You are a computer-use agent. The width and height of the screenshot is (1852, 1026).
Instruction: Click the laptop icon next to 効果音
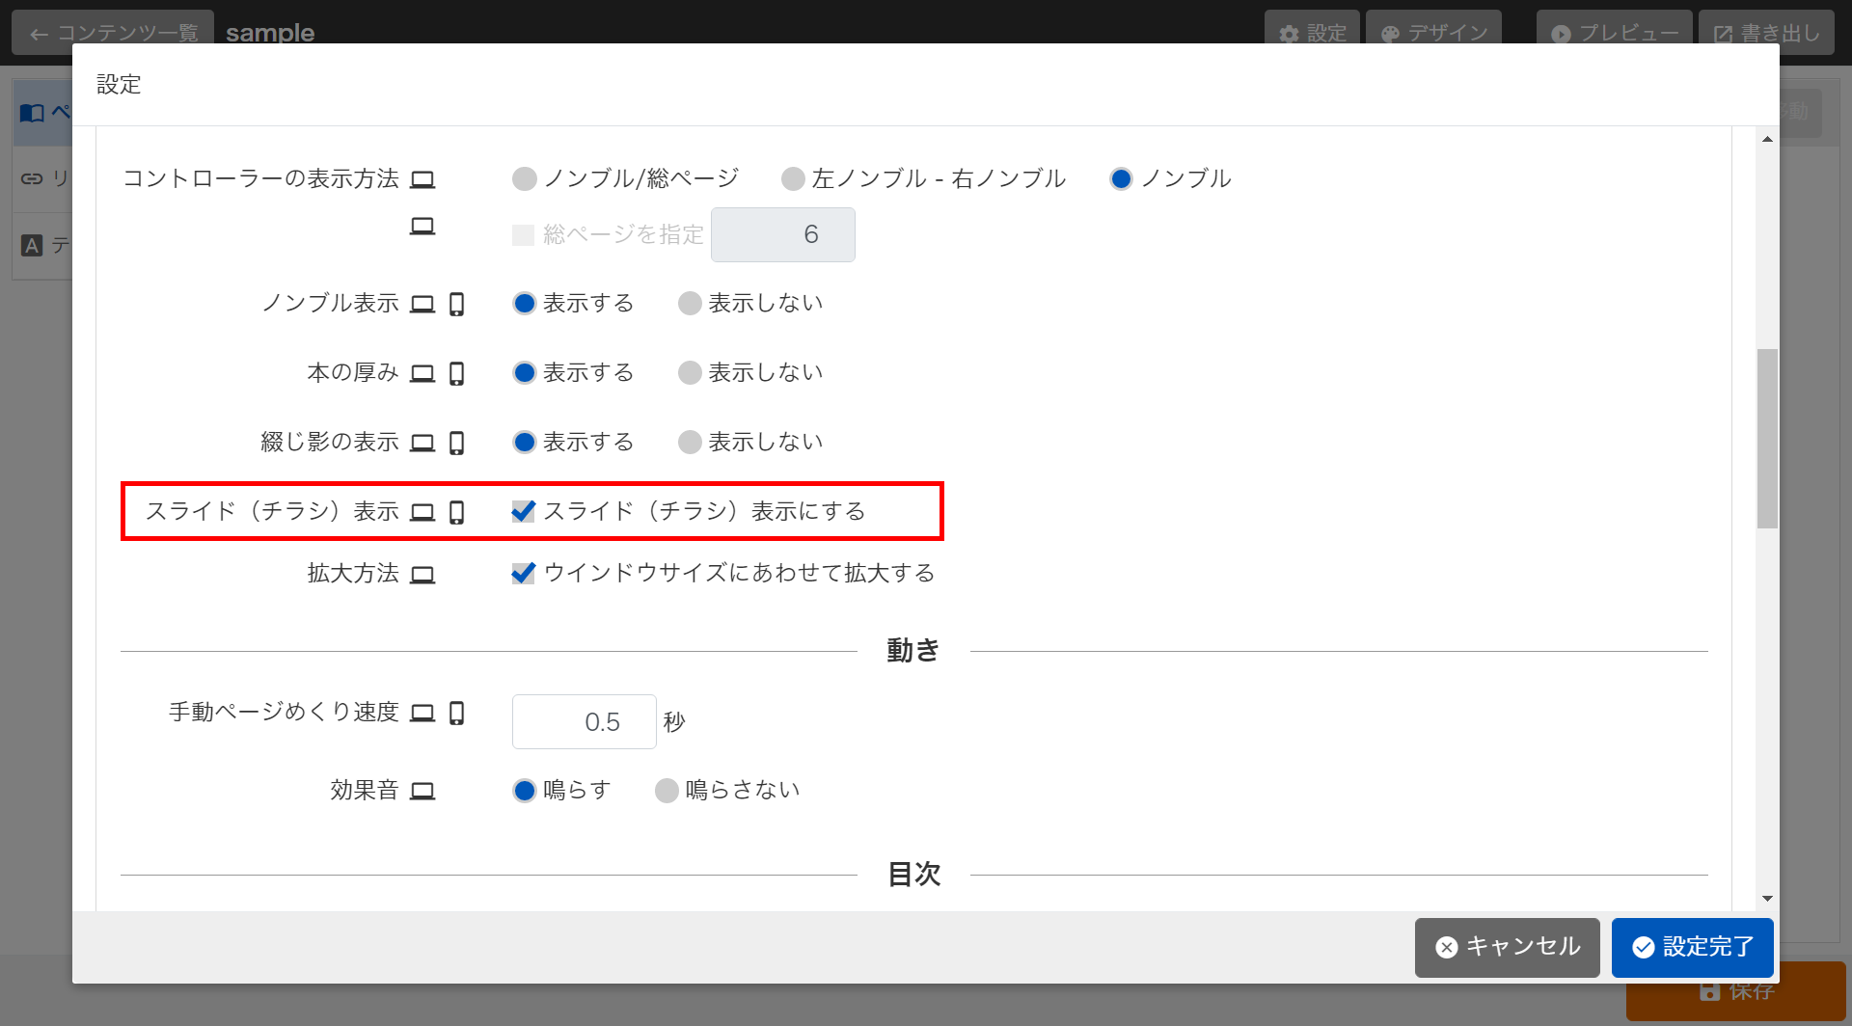[422, 791]
